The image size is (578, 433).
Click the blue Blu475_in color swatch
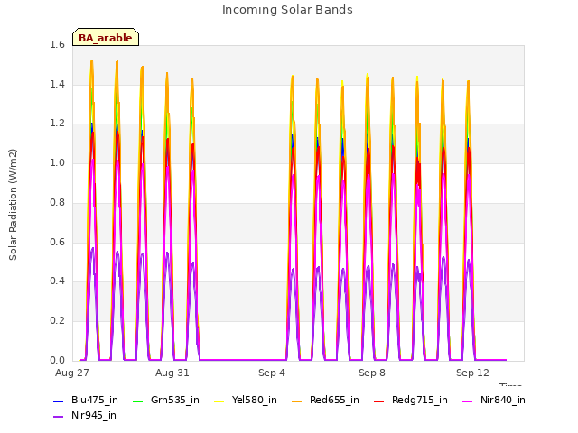[58, 401]
